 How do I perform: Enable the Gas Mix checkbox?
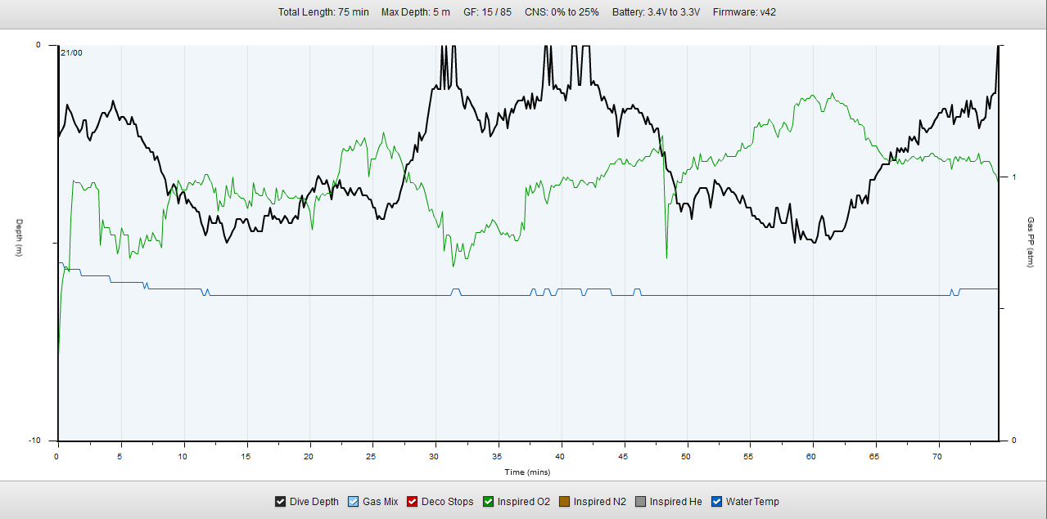pos(354,502)
